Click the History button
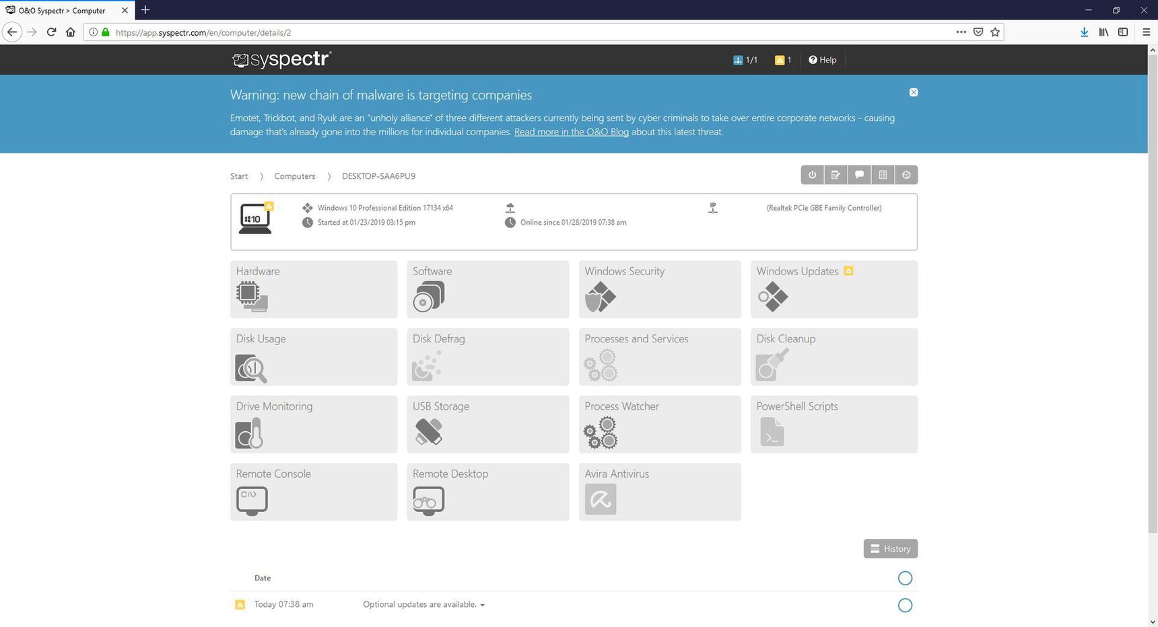This screenshot has width=1158, height=627. [x=891, y=549]
